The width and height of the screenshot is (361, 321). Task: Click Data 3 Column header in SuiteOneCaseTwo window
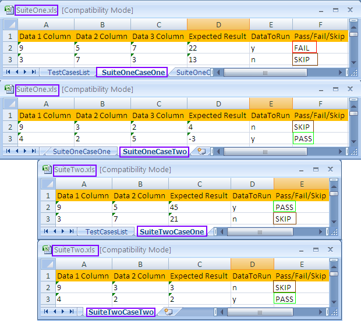click(159, 115)
